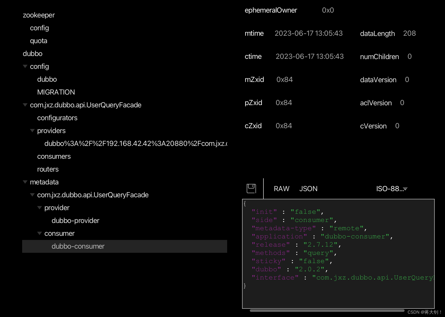Switch to the JSON view tab
This screenshot has width=445, height=317.
point(308,189)
